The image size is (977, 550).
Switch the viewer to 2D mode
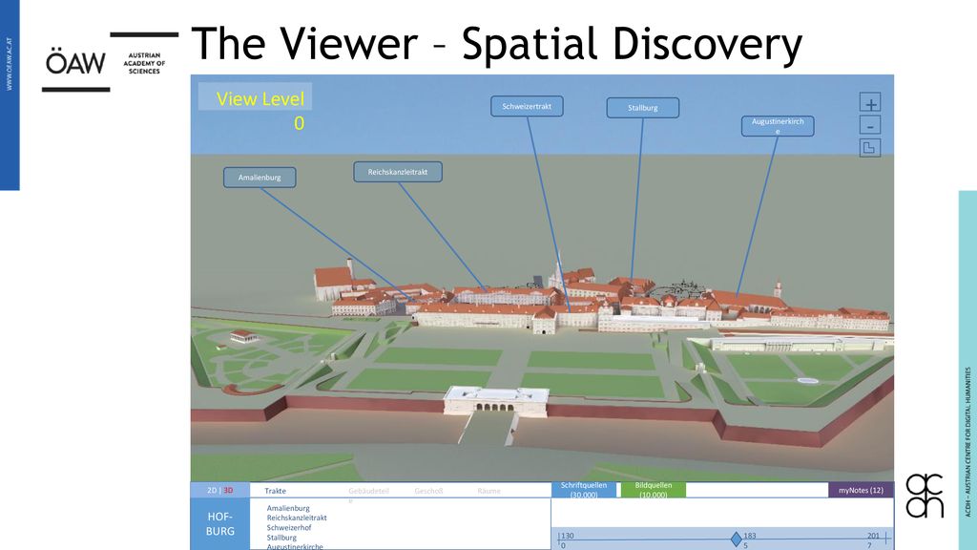coord(211,491)
